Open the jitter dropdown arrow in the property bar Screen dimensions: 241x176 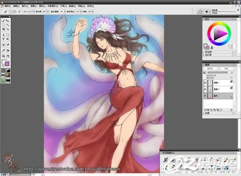coord(92,11)
